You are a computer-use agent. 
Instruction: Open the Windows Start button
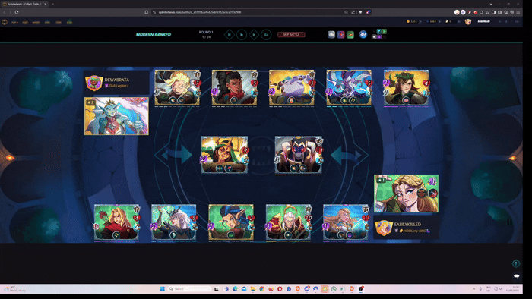click(162, 289)
